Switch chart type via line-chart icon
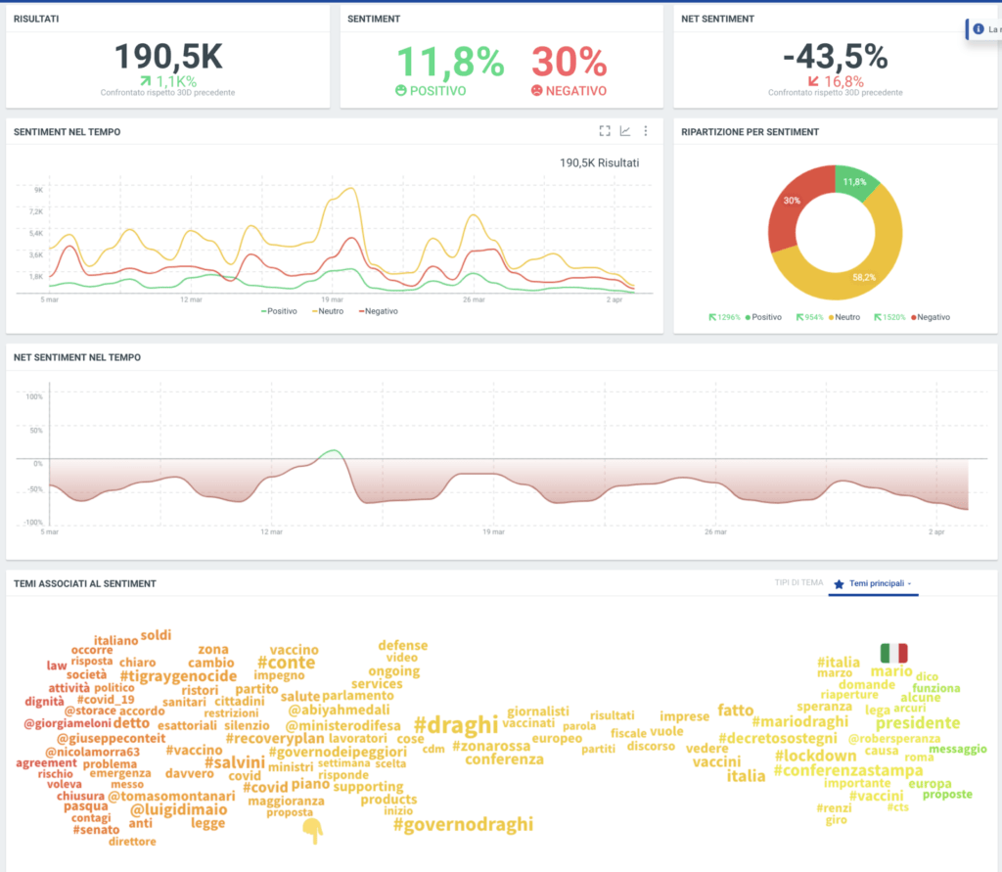Image resolution: width=1002 pixels, height=872 pixels. 625,131
